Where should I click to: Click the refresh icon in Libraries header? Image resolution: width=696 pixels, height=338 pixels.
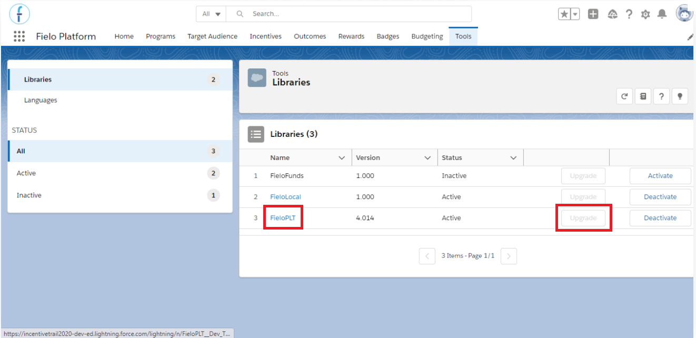[x=624, y=96]
